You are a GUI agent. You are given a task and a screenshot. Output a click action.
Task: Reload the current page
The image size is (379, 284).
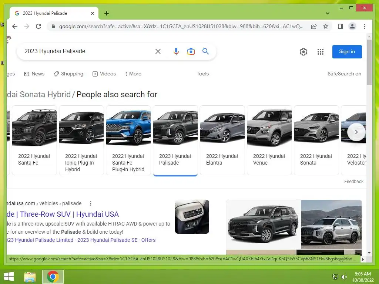click(38, 26)
